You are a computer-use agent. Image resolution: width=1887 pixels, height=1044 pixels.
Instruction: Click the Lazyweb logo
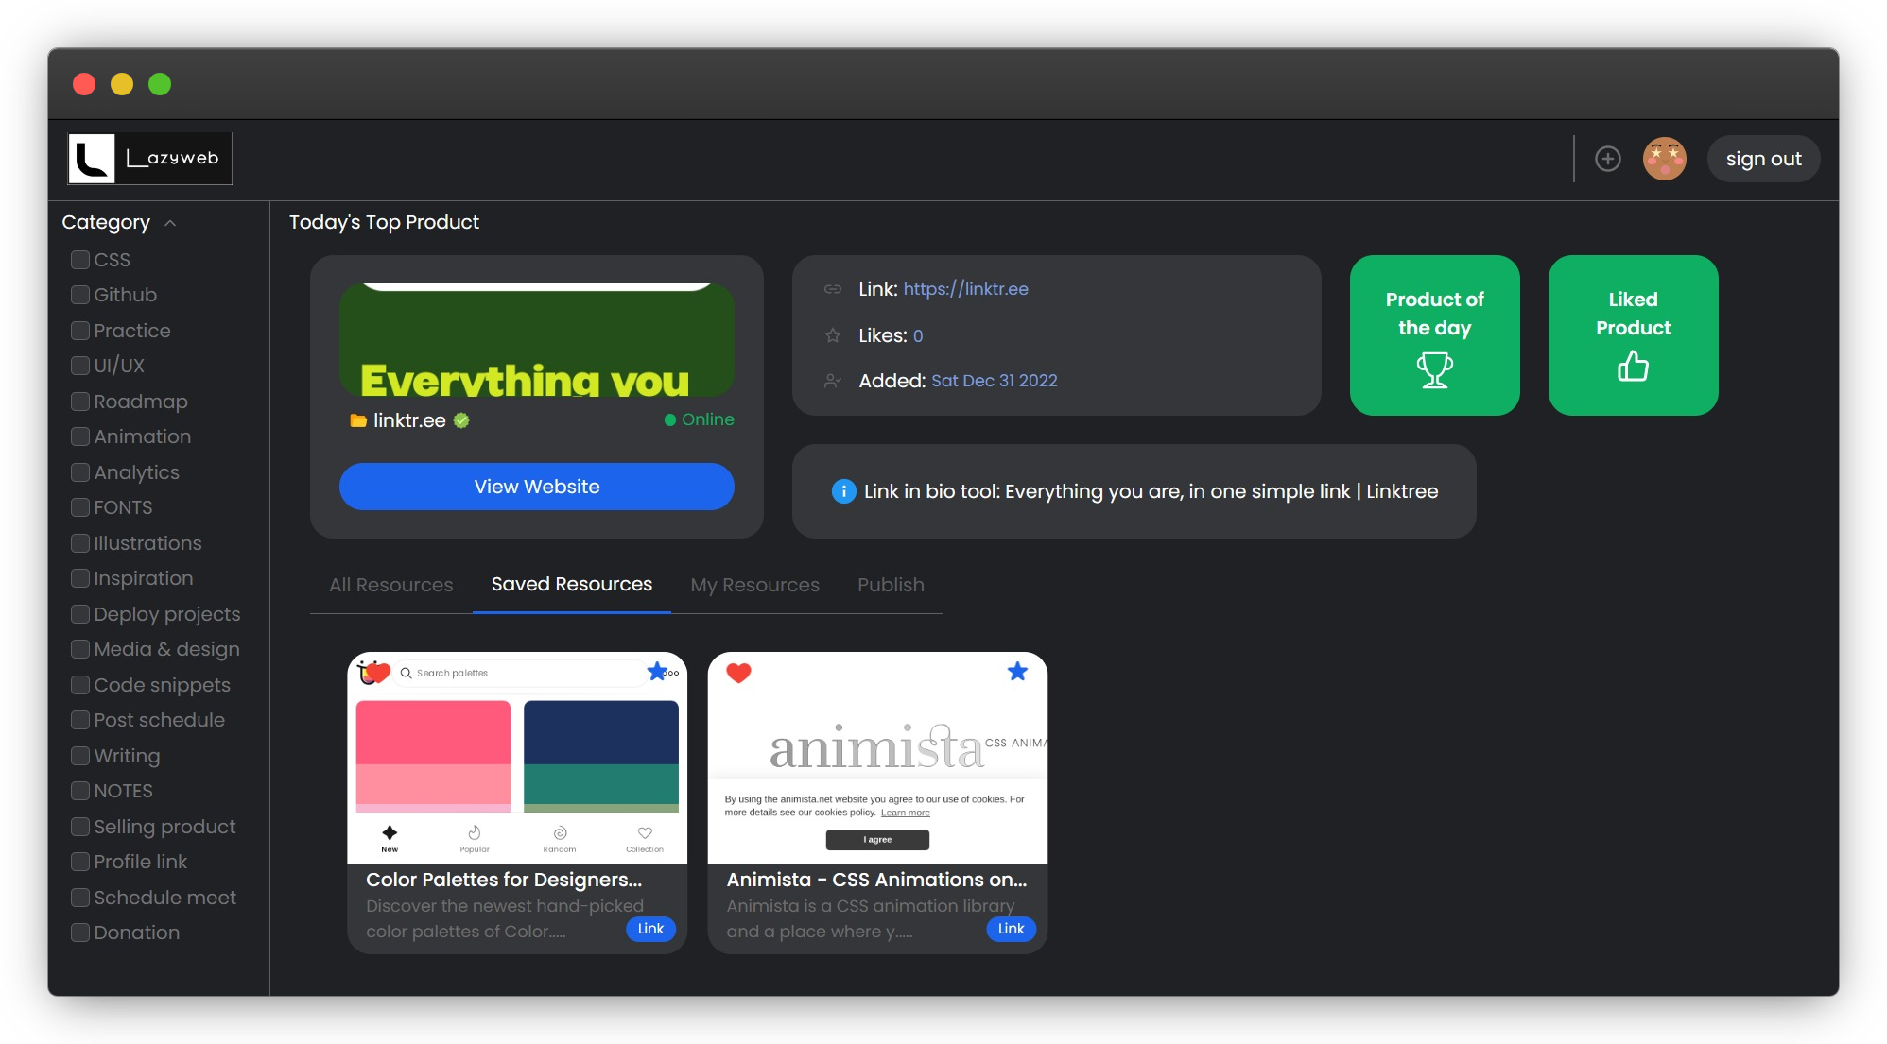tap(149, 159)
